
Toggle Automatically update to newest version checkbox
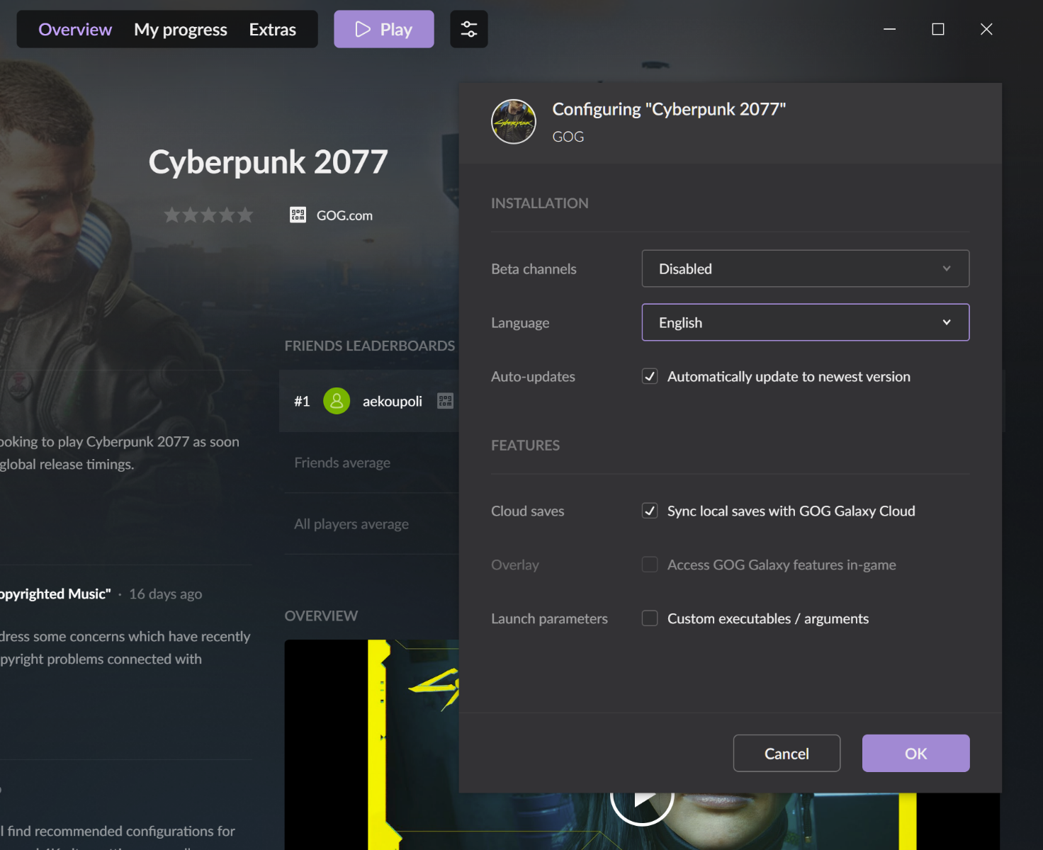(x=650, y=376)
